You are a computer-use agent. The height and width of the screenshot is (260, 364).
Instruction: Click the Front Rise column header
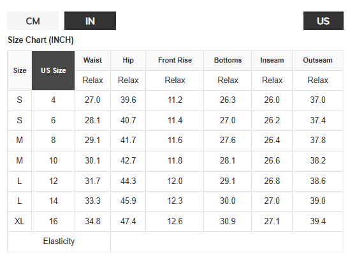175,61
